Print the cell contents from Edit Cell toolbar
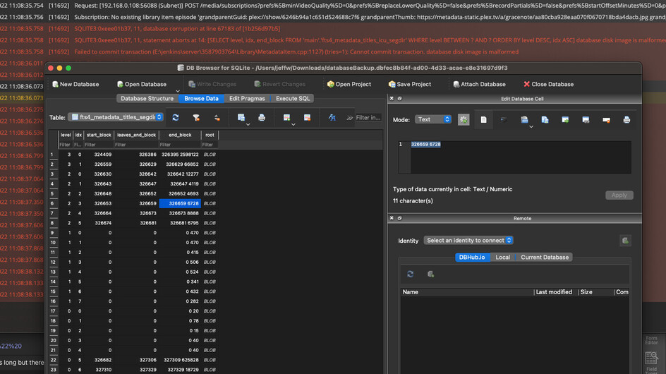The width and height of the screenshot is (666, 374). (626, 120)
